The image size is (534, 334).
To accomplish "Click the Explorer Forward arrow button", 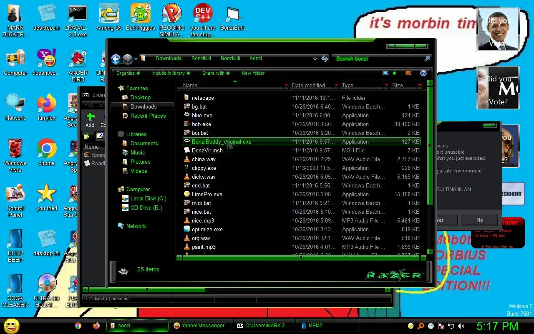I will click(128, 59).
